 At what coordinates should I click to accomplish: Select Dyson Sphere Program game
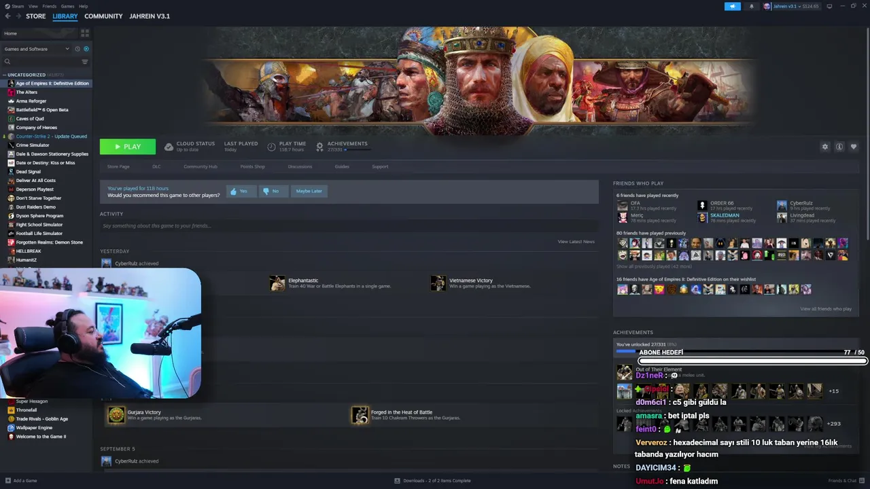click(x=39, y=216)
